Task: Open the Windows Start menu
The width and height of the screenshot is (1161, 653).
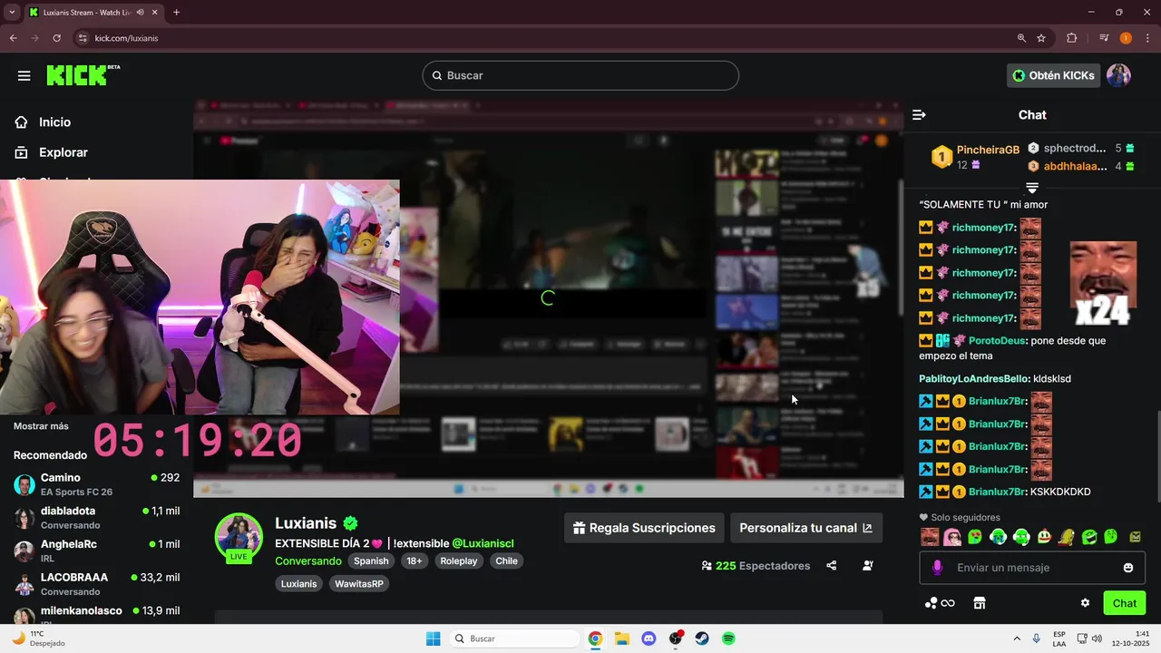Action: (434, 638)
